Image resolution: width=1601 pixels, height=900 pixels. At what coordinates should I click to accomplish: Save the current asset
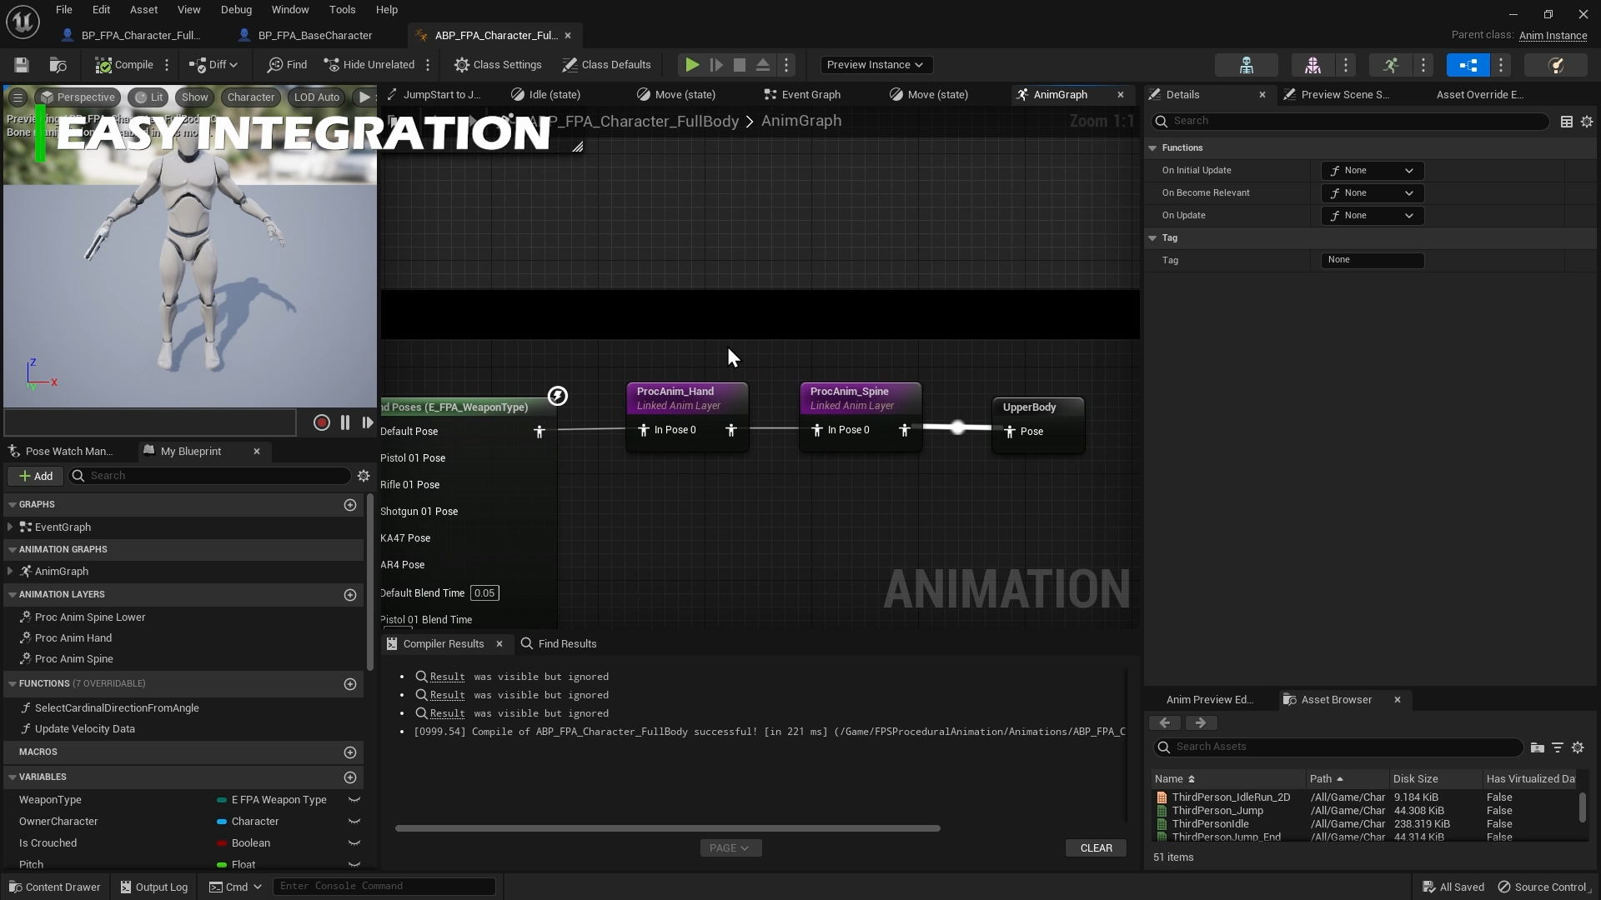[21, 64]
